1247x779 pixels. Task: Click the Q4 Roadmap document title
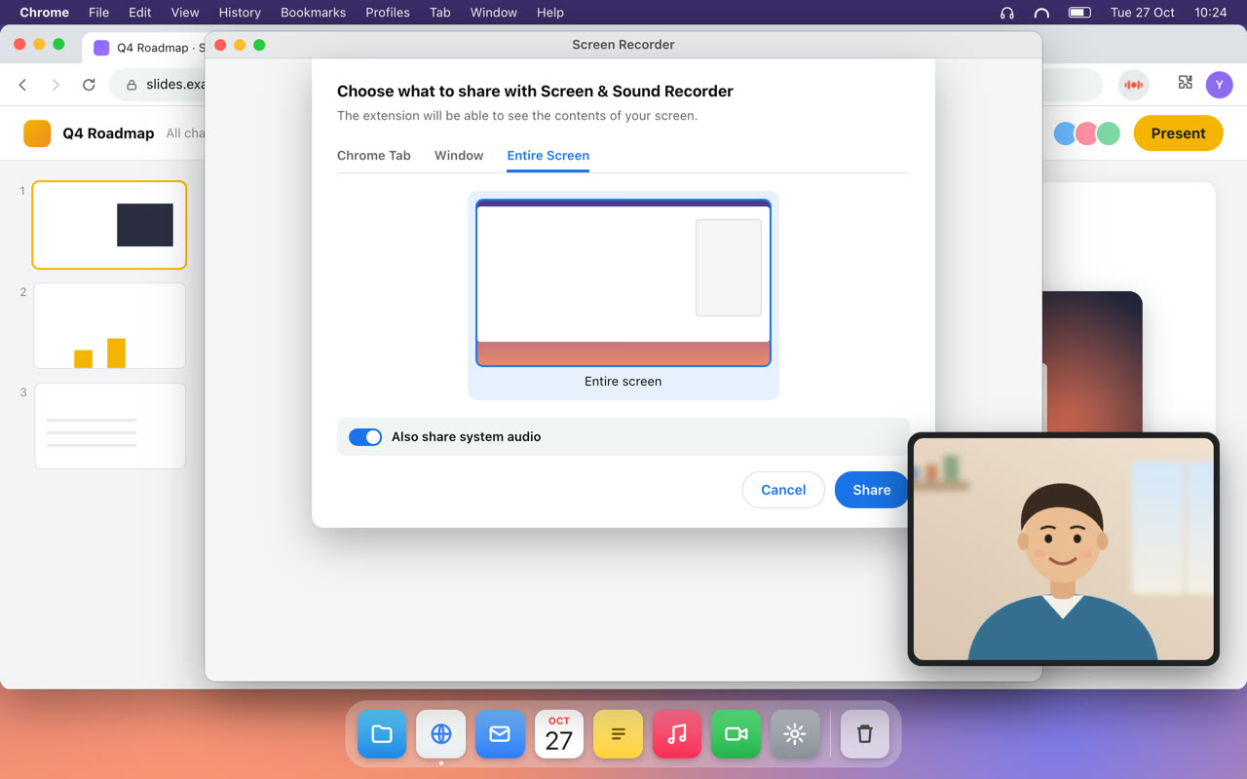[108, 133]
